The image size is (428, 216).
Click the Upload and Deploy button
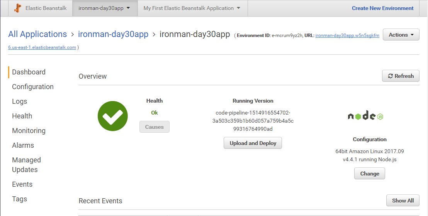pos(253,143)
